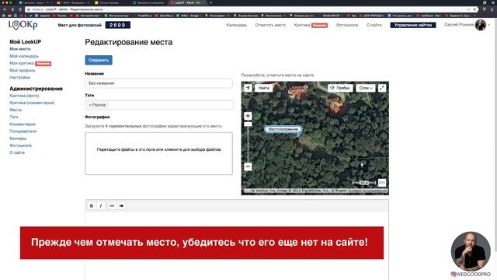Screen dimensions: 497x280
Task: Click the Сохранить button
Action: 99,60
